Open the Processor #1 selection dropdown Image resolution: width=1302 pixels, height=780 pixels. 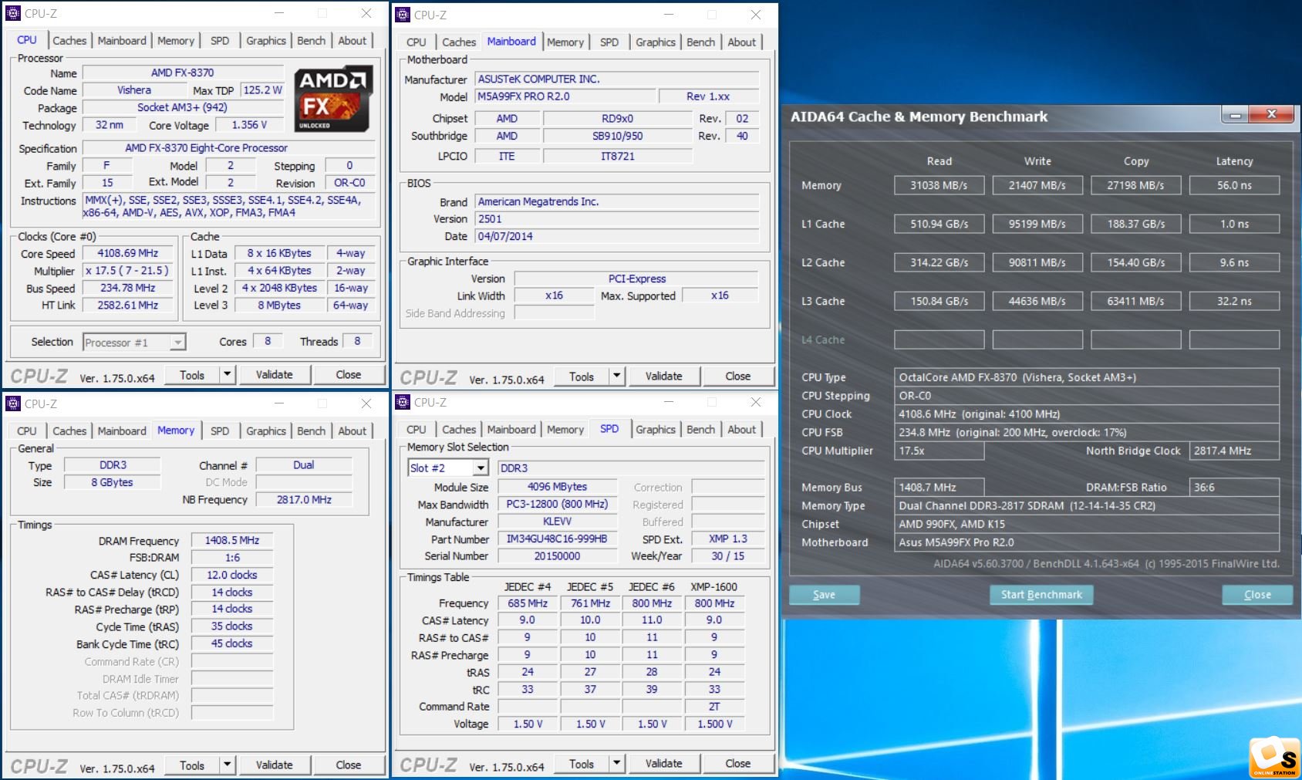click(x=178, y=342)
